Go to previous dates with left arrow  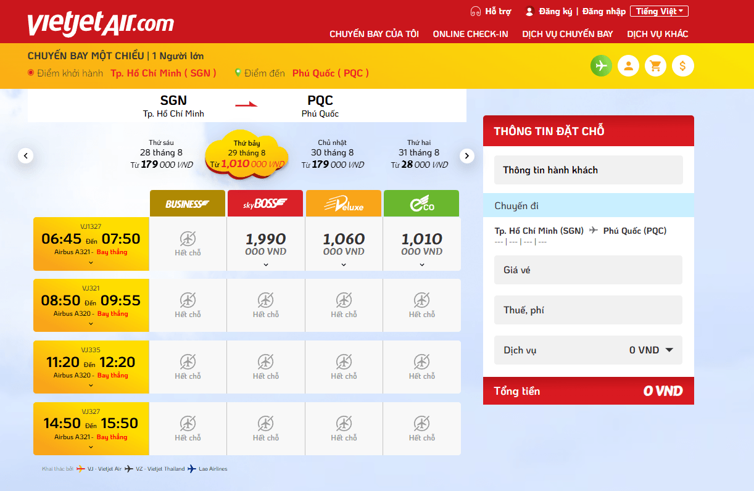(25, 155)
